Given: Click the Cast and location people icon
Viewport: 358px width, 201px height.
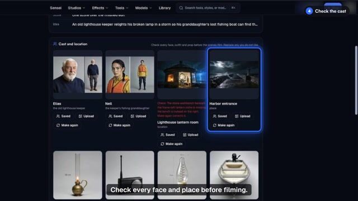Looking at the screenshot, I should click(55, 44).
